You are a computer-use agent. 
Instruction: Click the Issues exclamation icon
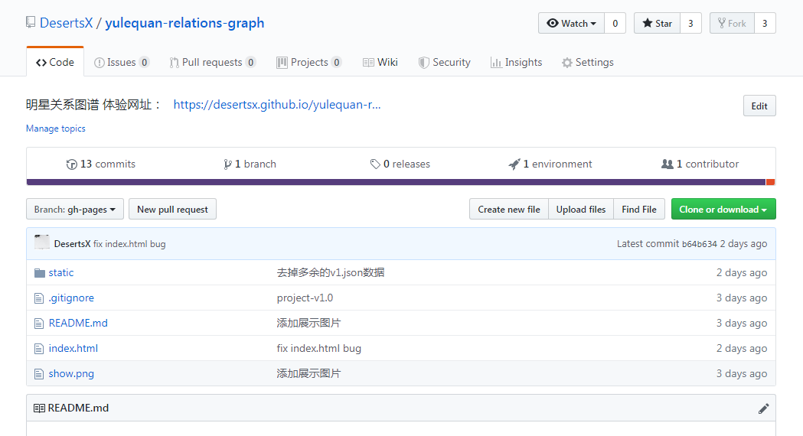(100, 63)
